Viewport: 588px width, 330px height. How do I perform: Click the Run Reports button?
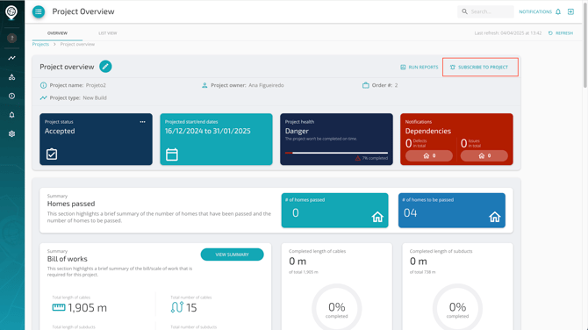click(x=419, y=67)
